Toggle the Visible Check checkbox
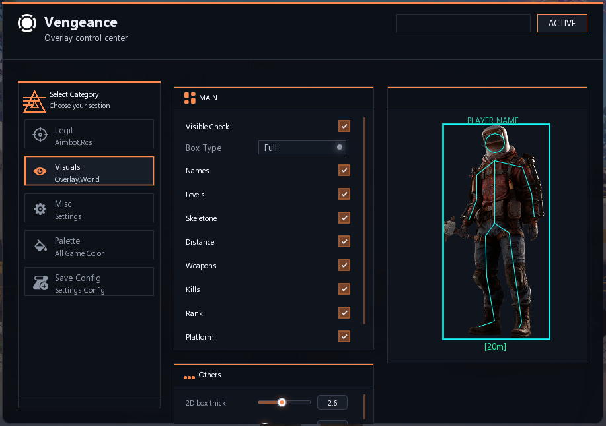This screenshot has width=606, height=426. point(344,126)
